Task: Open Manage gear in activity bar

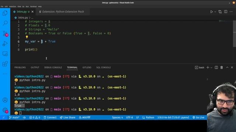Action: (x=5, y=110)
